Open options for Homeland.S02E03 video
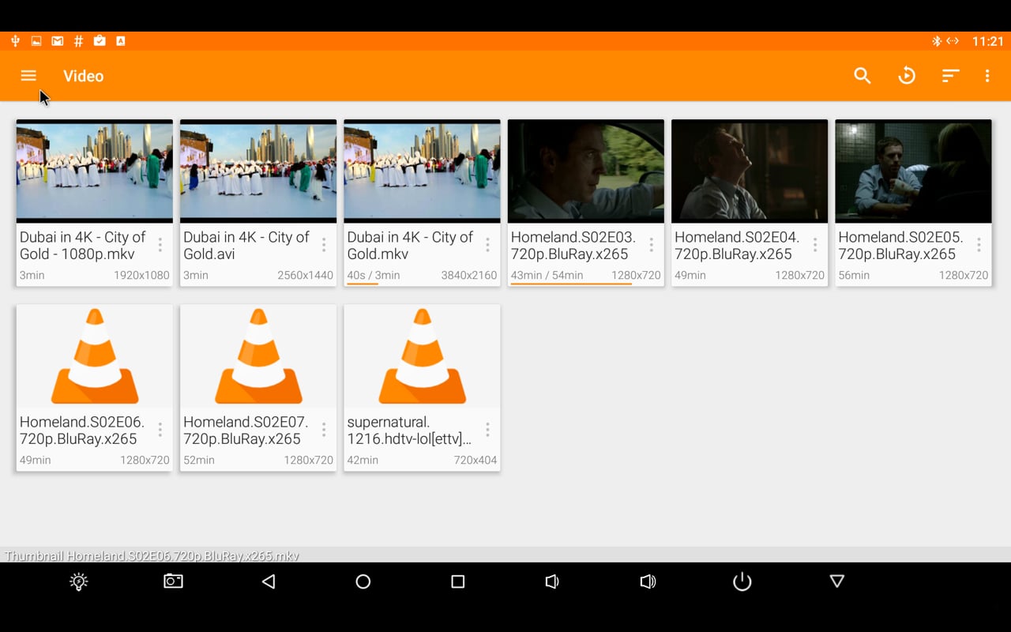This screenshot has width=1011, height=632. (x=651, y=245)
